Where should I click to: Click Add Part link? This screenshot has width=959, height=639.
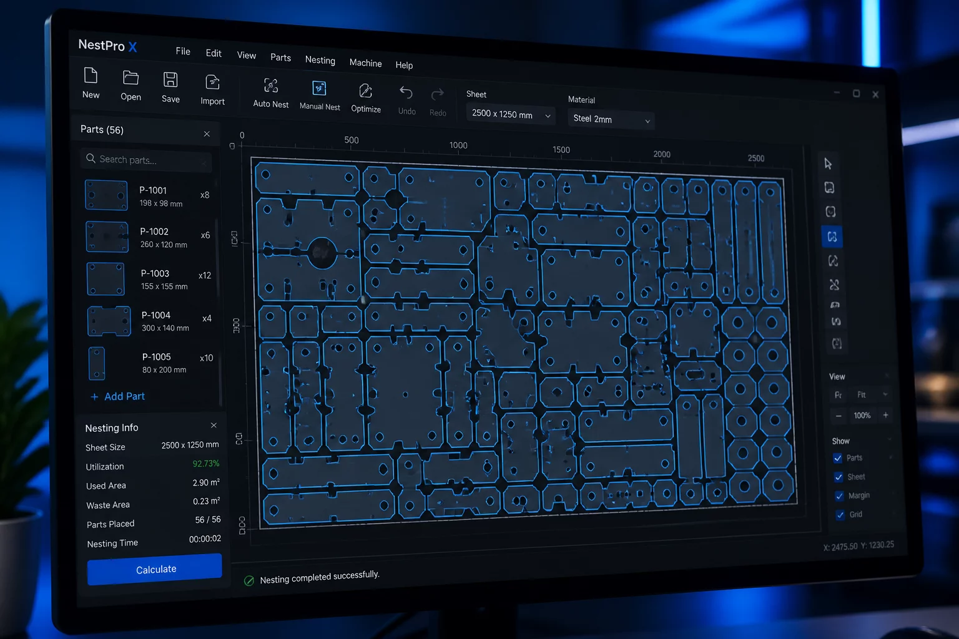[x=118, y=396]
